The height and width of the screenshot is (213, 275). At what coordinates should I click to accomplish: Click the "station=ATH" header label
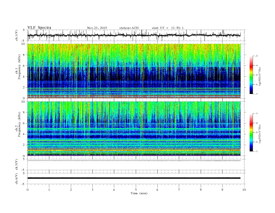pyautogui.click(x=129, y=28)
